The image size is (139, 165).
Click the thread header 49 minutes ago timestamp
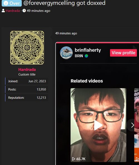[x=38, y=11]
